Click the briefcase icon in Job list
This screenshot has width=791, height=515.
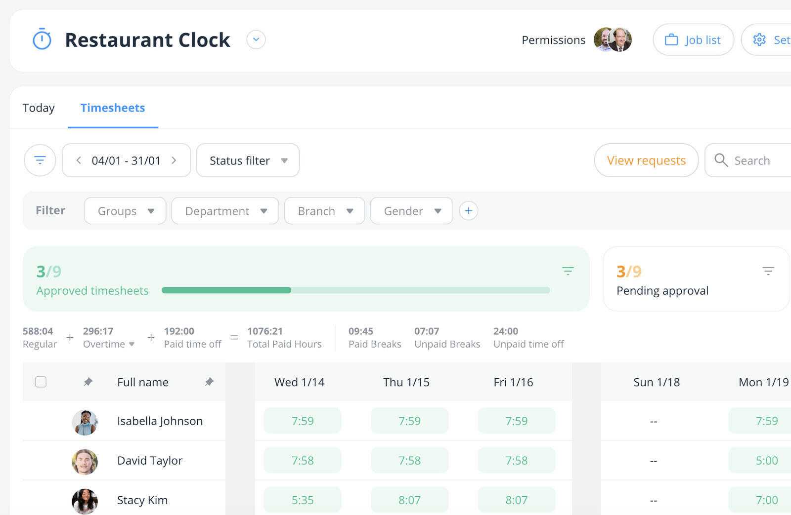pos(671,40)
